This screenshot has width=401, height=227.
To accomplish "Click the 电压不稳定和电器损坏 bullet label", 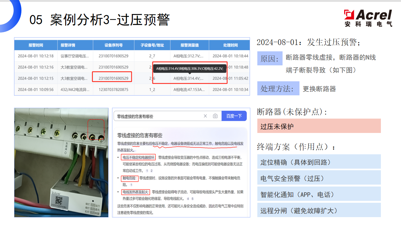I will click(139, 157).
